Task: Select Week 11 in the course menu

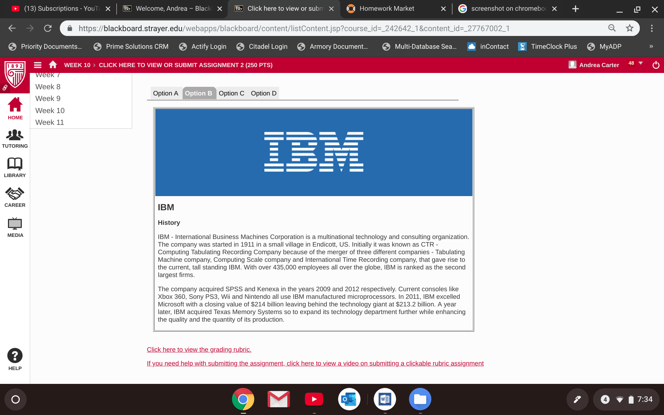Action: [x=49, y=122]
